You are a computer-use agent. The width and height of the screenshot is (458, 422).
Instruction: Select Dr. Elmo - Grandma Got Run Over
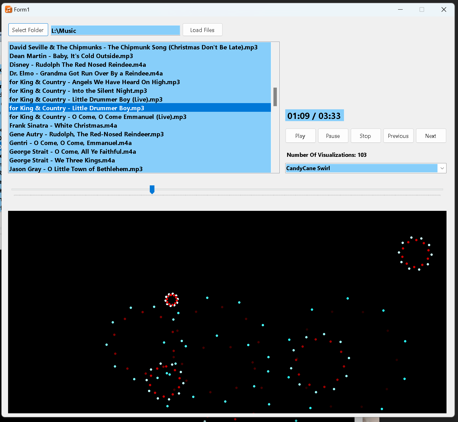click(140, 73)
